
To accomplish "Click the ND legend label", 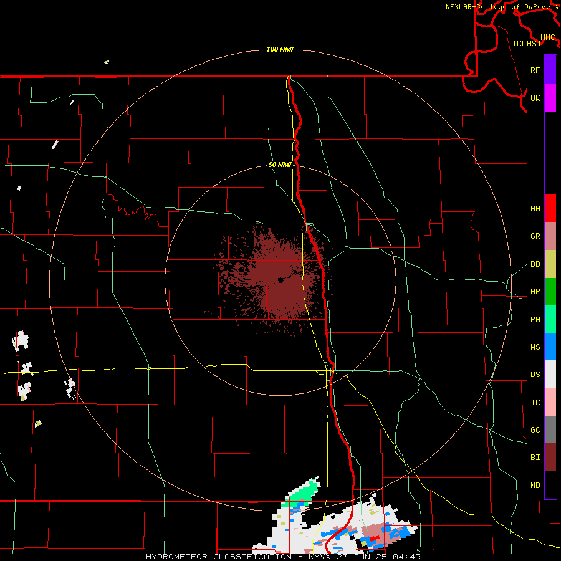I will point(535,485).
